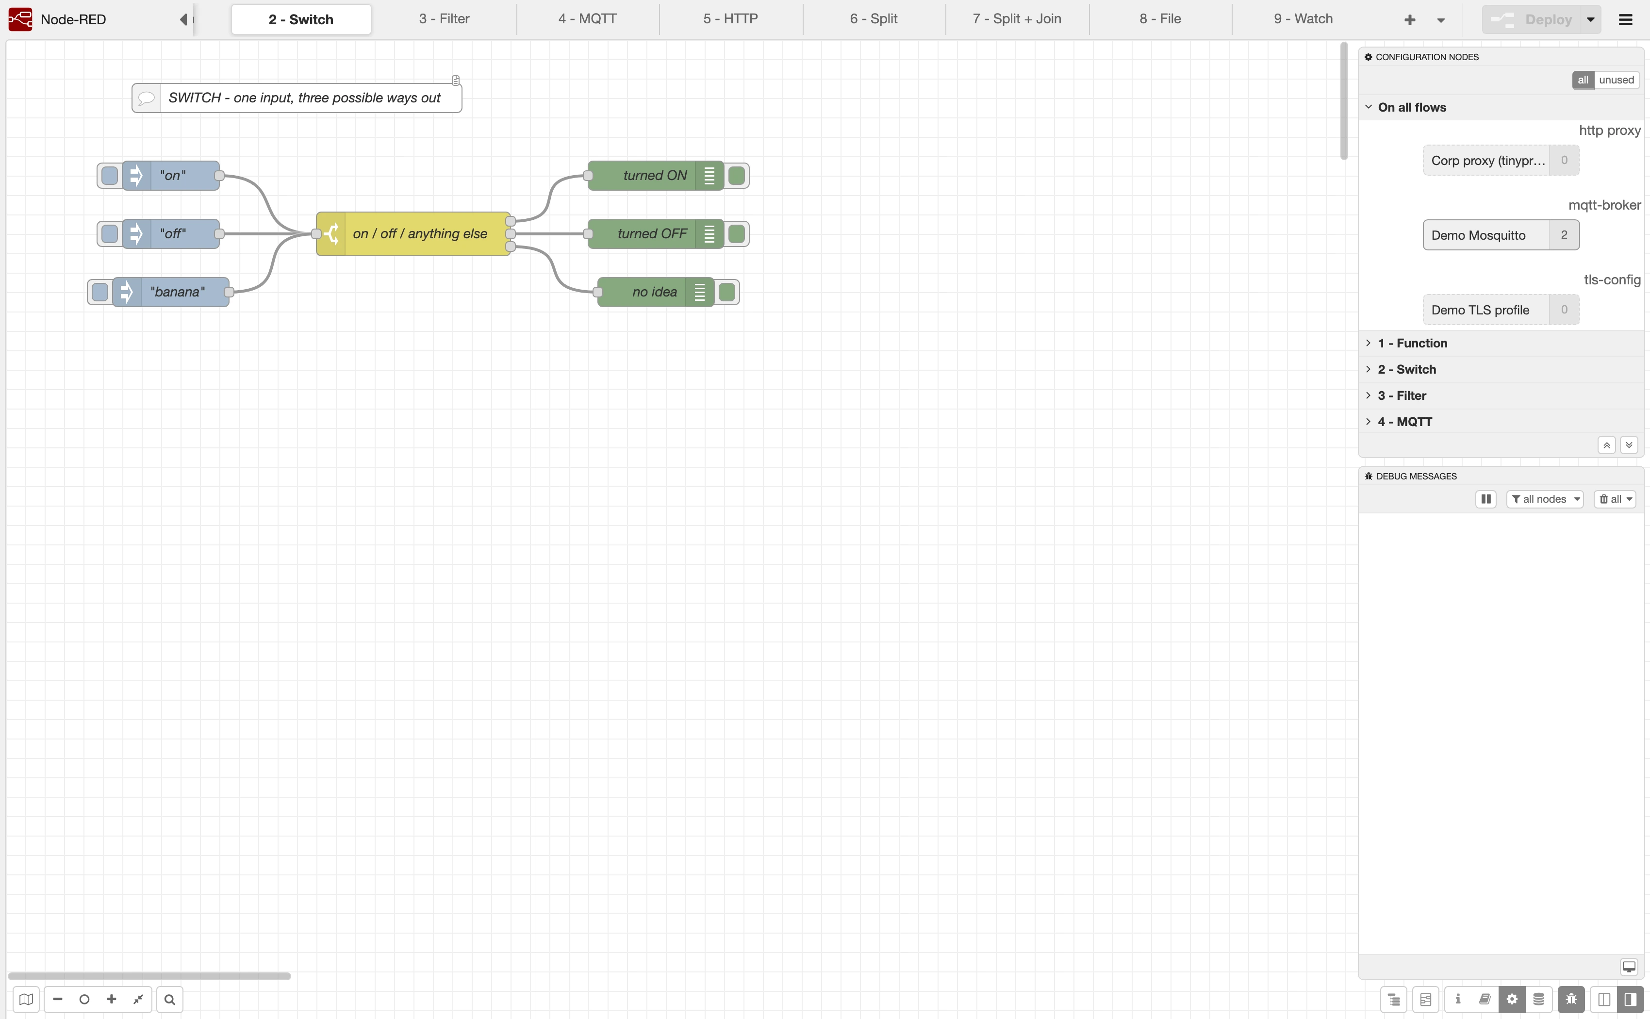1650x1019 pixels.
Task: Open the flow search tool
Action: (x=170, y=1000)
